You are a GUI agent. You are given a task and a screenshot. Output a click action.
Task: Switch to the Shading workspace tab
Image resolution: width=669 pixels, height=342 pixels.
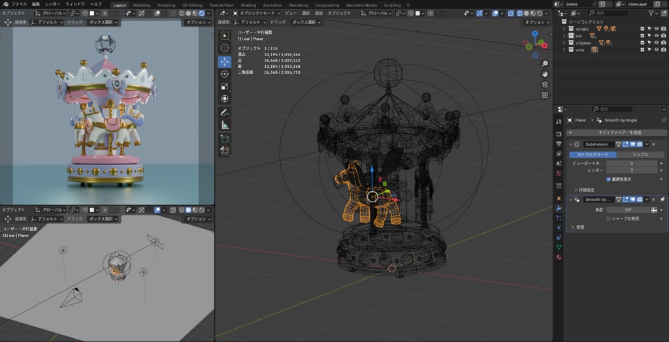[248, 5]
